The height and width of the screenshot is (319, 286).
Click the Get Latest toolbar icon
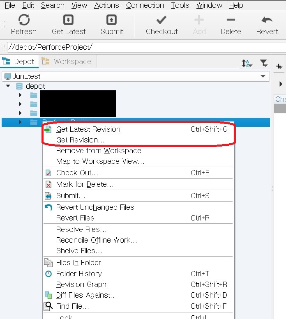[69, 20]
